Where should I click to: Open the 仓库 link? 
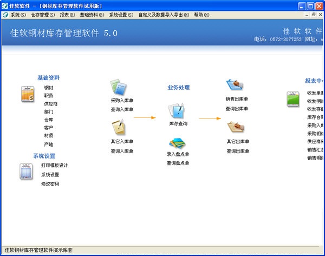(x=49, y=120)
